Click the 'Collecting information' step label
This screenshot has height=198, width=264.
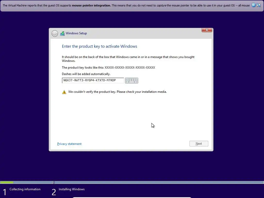point(25,189)
